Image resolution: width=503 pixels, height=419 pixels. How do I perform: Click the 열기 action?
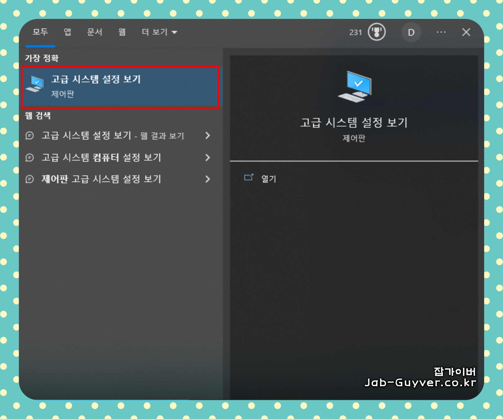269,179
